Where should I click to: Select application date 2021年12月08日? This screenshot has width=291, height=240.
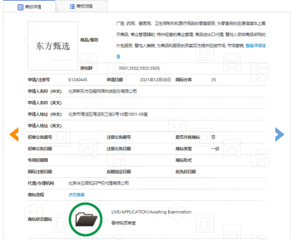pyautogui.click(x=155, y=80)
